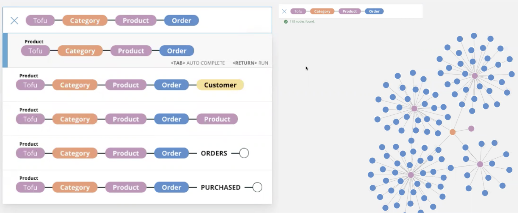Screen dimensions: 518x213
Task: Click empty area of large search input
Action: point(235,21)
